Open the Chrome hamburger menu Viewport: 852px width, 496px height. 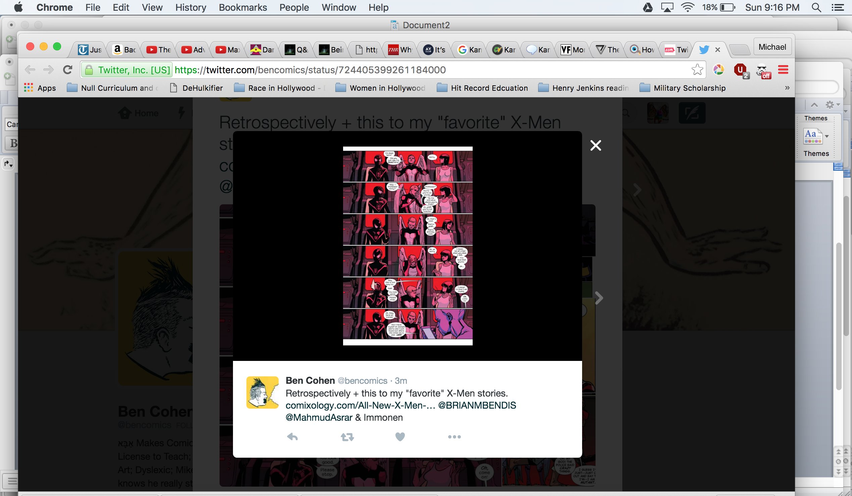pos(783,70)
